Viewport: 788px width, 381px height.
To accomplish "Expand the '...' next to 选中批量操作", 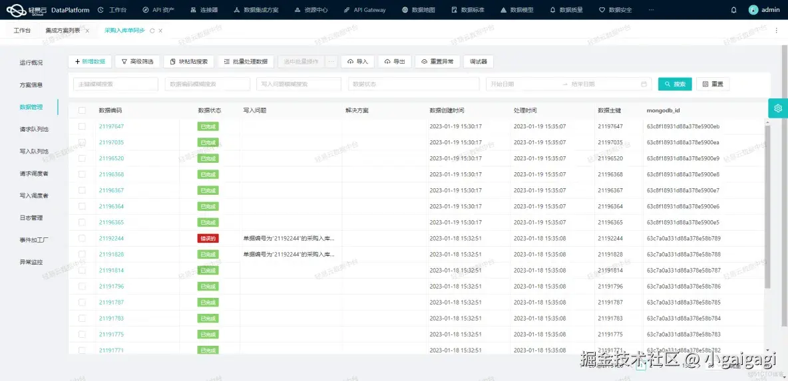I will [x=331, y=61].
